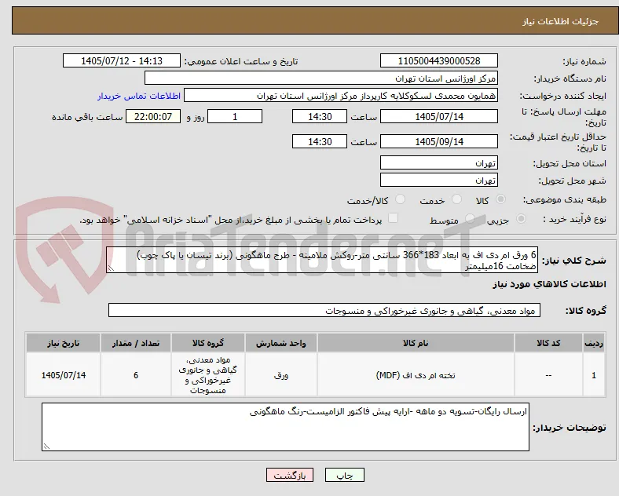619x496 pixels.
Task: Click the تاریخ نیاز column header
Action: point(63,343)
